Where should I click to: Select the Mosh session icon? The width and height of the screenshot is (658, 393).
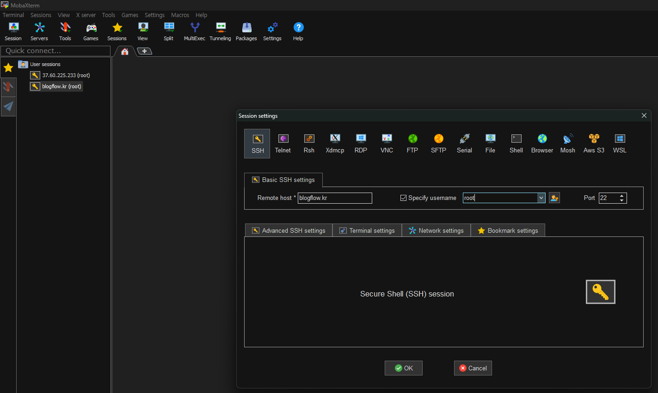pos(567,143)
